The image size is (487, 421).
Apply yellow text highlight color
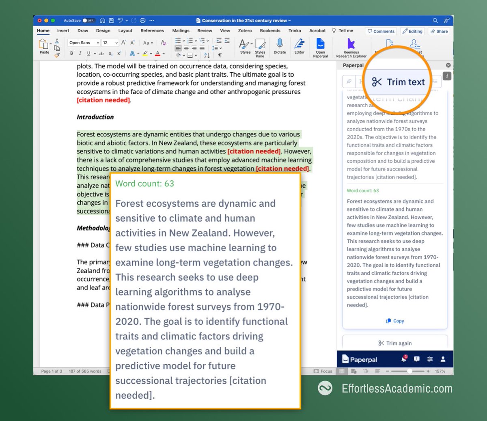coord(145,53)
